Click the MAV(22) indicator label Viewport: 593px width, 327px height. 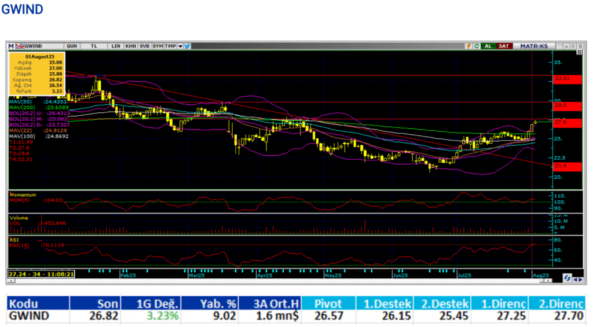[38, 130]
